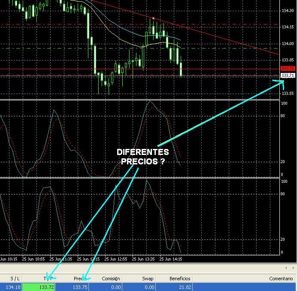Click the Comentario column header
The width and height of the screenshot is (297, 291).
(x=281, y=279)
